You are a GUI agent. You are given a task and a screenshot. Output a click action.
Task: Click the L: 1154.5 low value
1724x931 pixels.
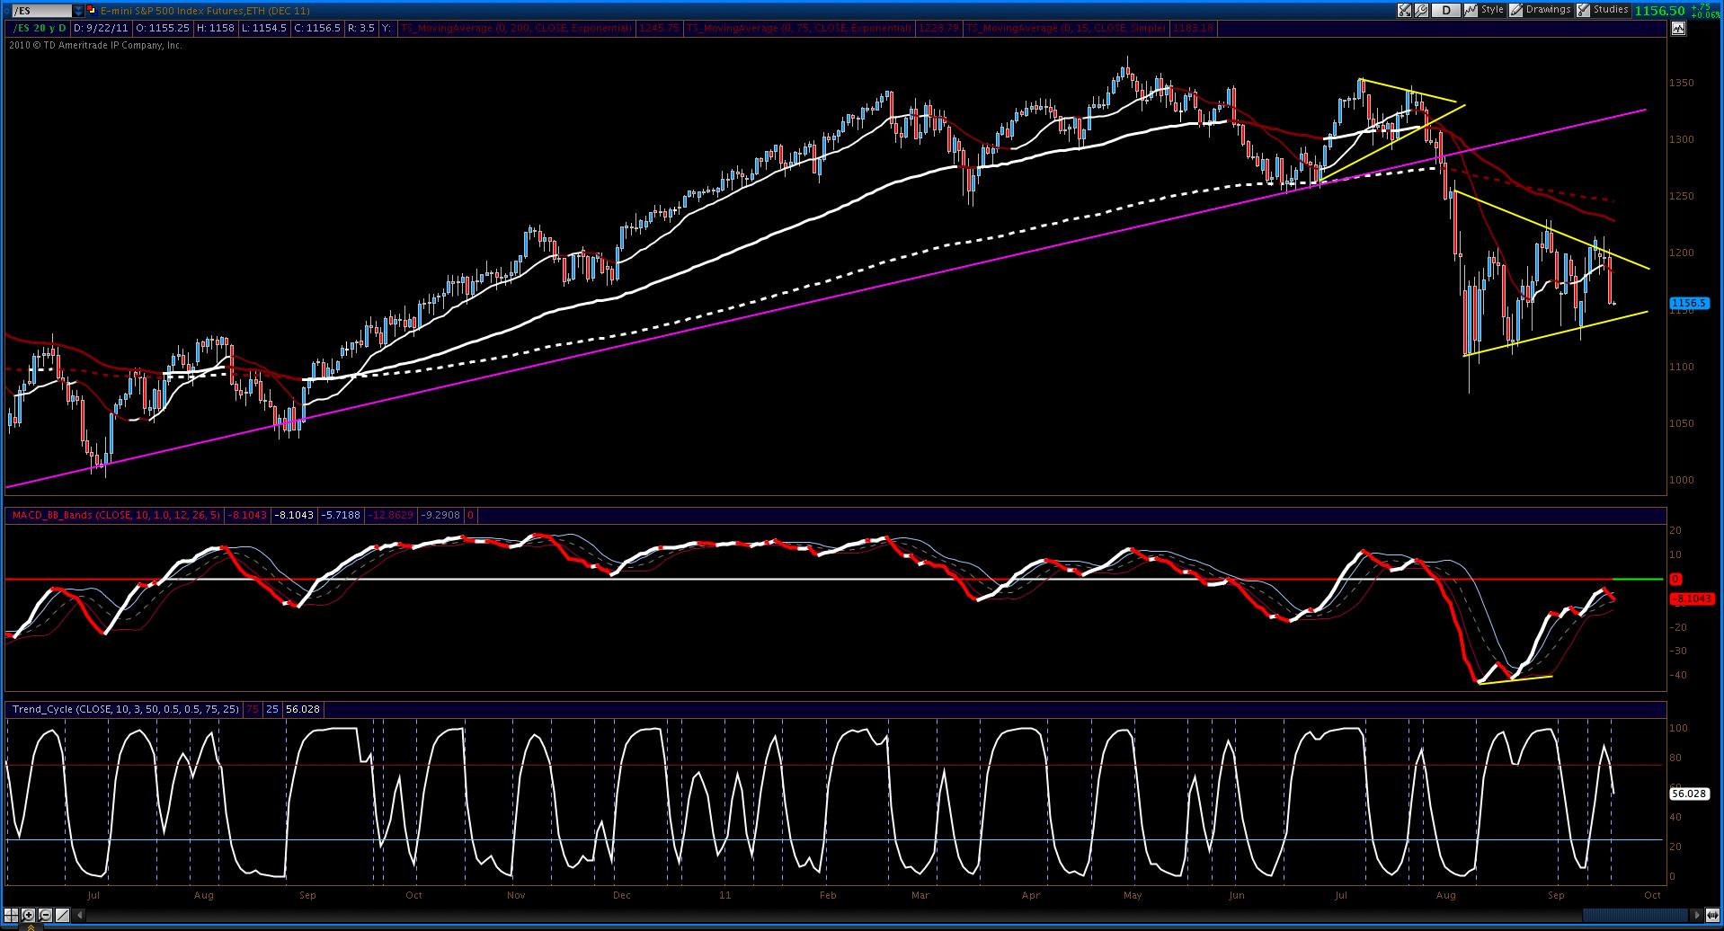click(265, 29)
